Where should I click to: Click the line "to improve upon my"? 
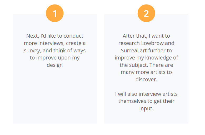[55, 58]
